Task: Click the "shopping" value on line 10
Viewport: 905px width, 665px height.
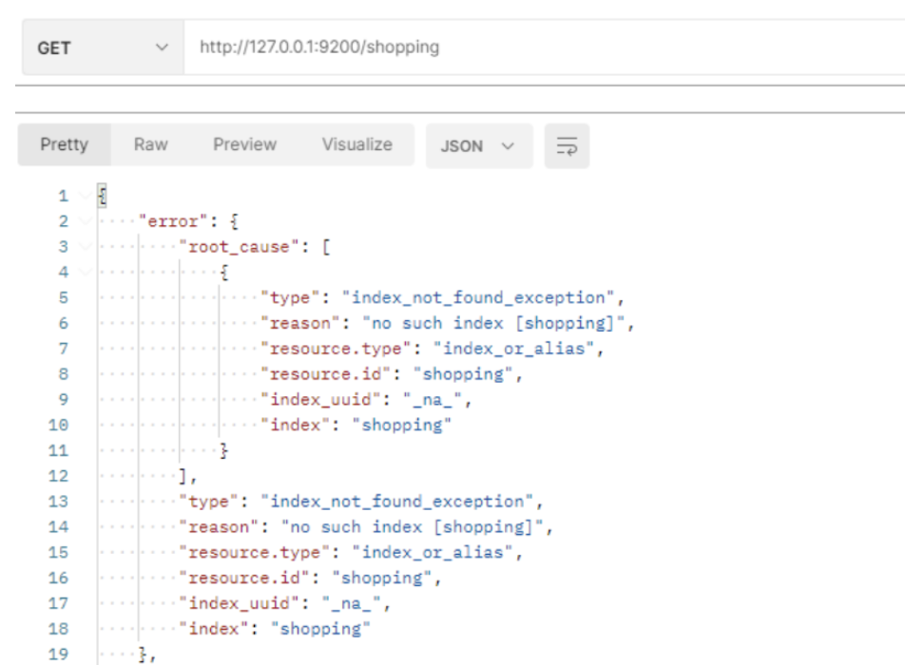Action: [x=402, y=426]
